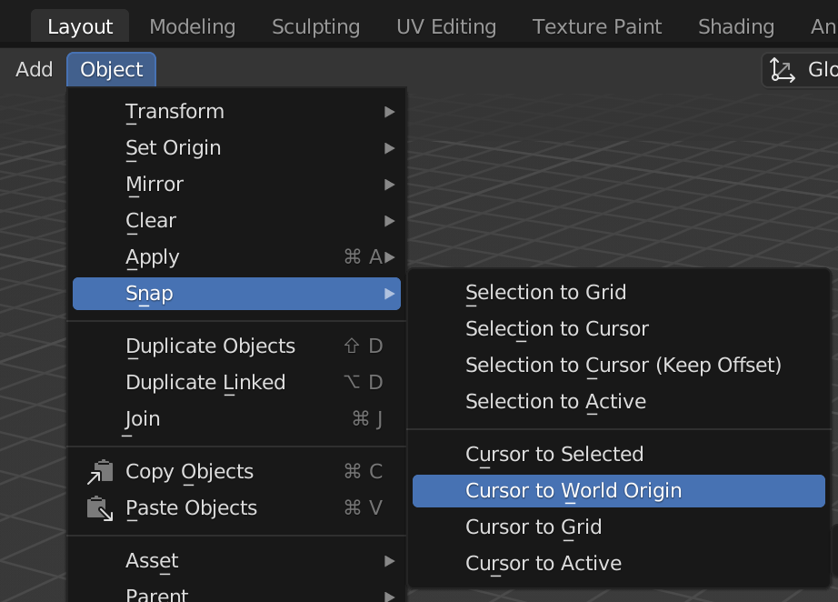Click the Copy Objects icon

pos(100,472)
